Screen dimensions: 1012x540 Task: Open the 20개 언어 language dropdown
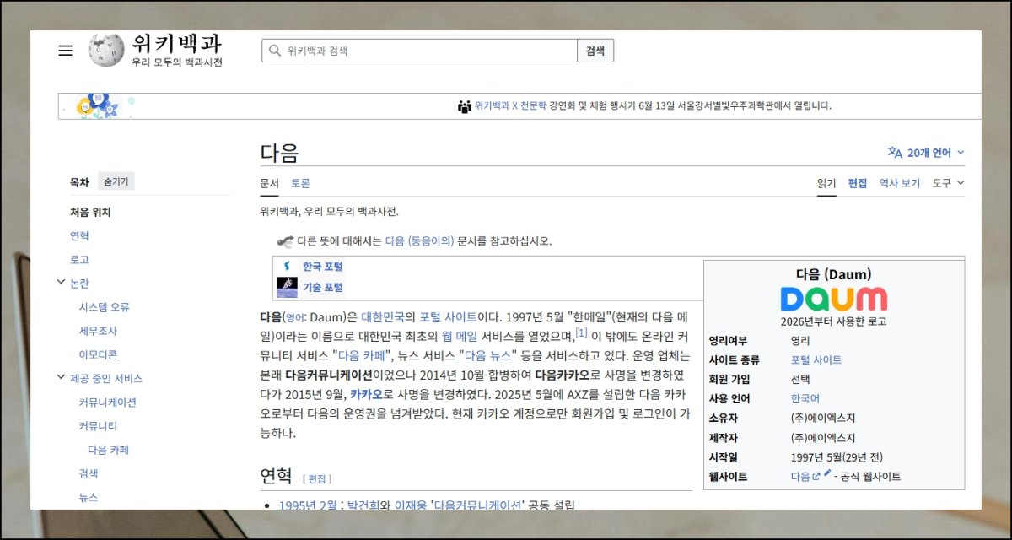pyautogui.click(x=926, y=153)
